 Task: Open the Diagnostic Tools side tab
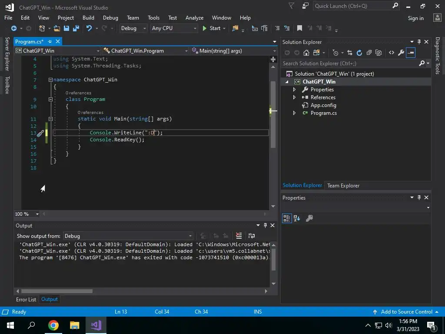(438, 56)
